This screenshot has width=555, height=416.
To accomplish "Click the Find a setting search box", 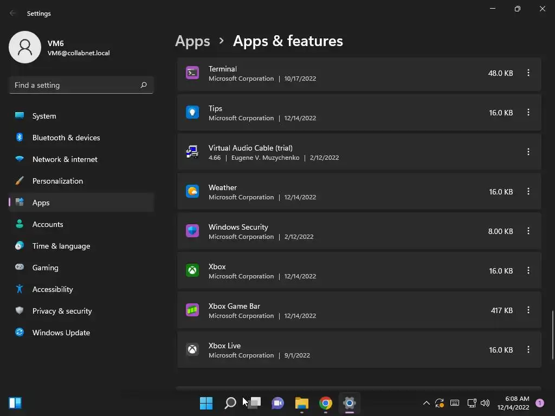I will [x=81, y=85].
